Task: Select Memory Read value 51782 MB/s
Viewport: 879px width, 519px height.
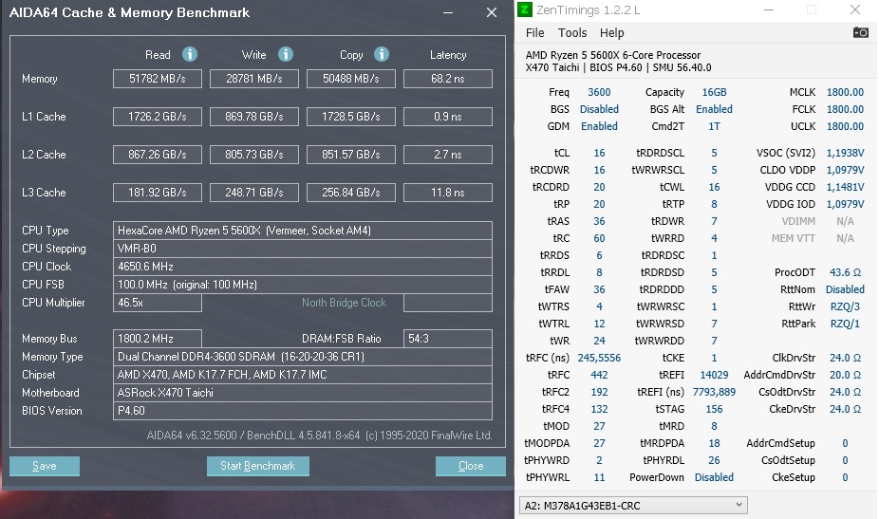Action: pyautogui.click(x=157, y=79)
